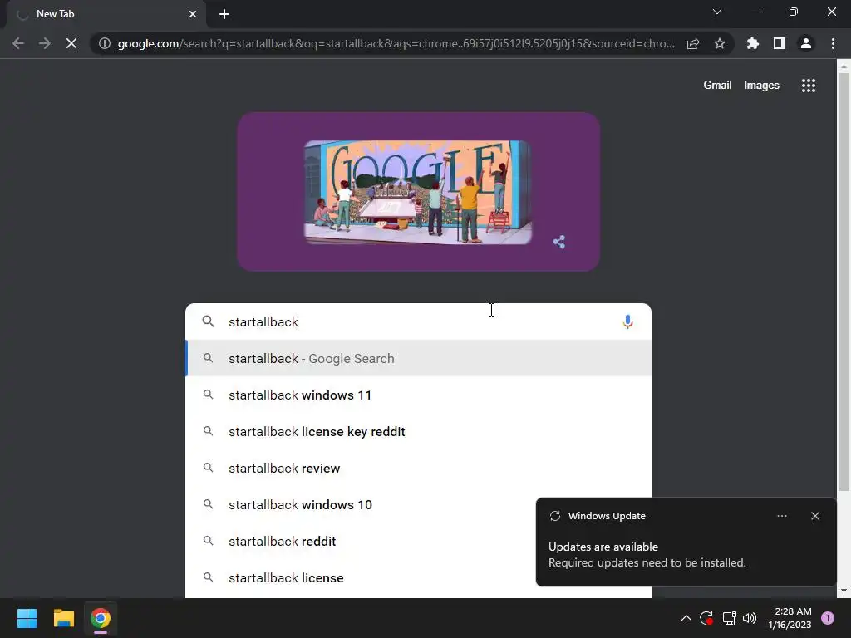Screen dimensions: 851x638
Task: Open the tab search dropdown arrow
Action: click(717, 12)
